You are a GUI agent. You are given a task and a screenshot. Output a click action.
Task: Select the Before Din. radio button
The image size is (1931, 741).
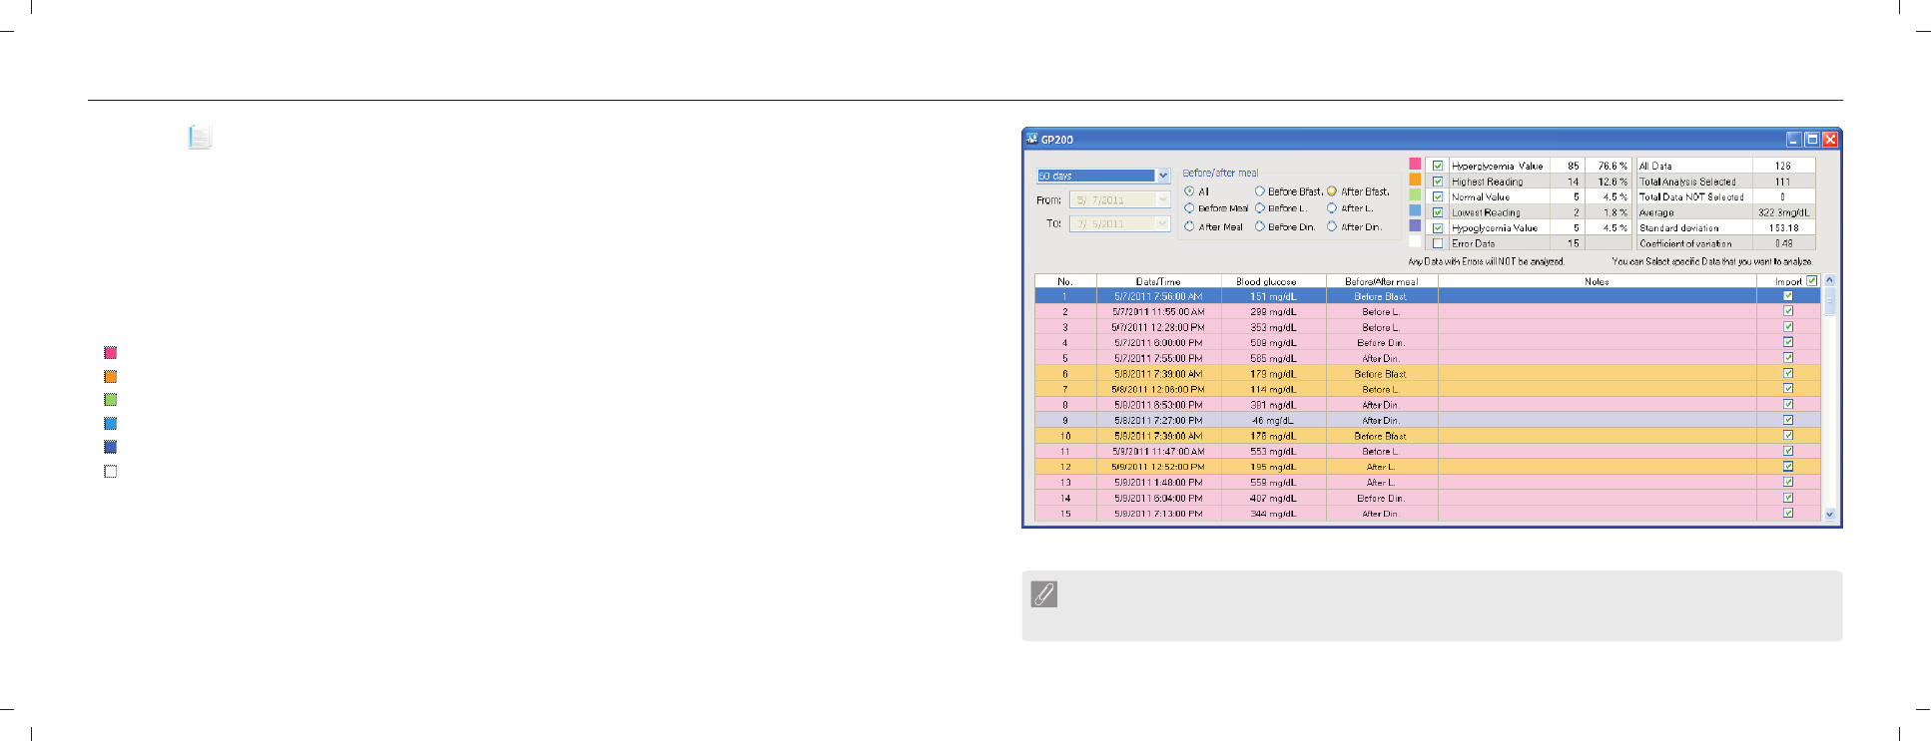[1260, 226]
